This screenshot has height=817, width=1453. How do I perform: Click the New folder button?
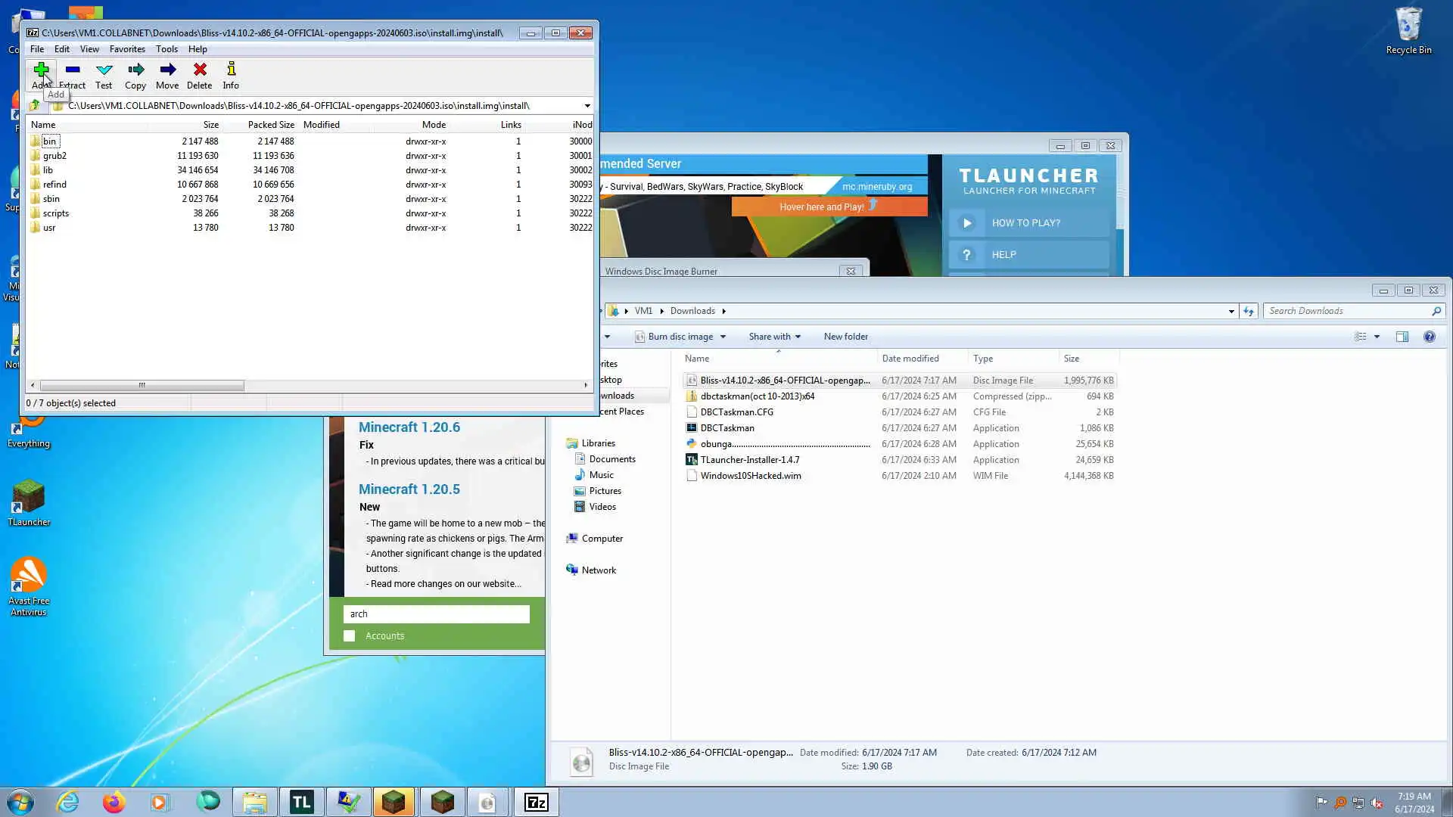pyautogui.click(x=845, y=337)
